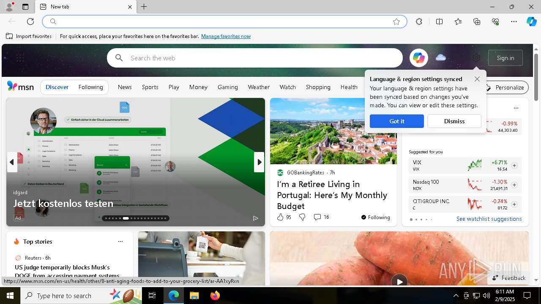Open the Shopping menu item
This screenshot has height=304, width=541.
318,87
